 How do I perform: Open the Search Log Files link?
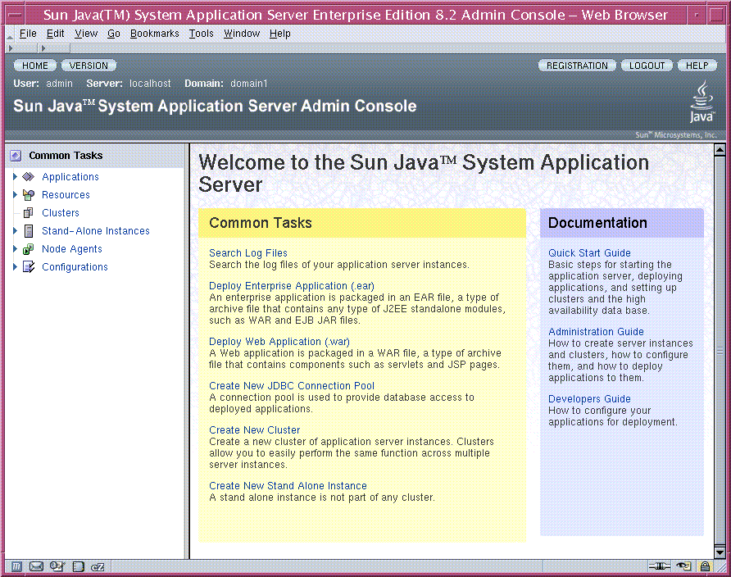(248, 253)
